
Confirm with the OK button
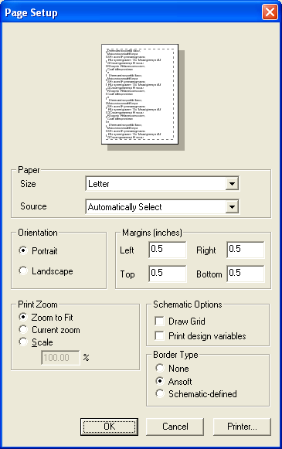tap(109, 427)
